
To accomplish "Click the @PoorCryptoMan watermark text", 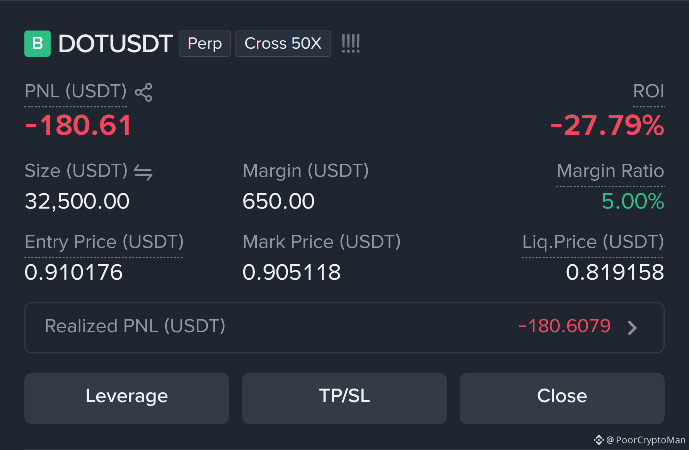I will click(646, 440).
